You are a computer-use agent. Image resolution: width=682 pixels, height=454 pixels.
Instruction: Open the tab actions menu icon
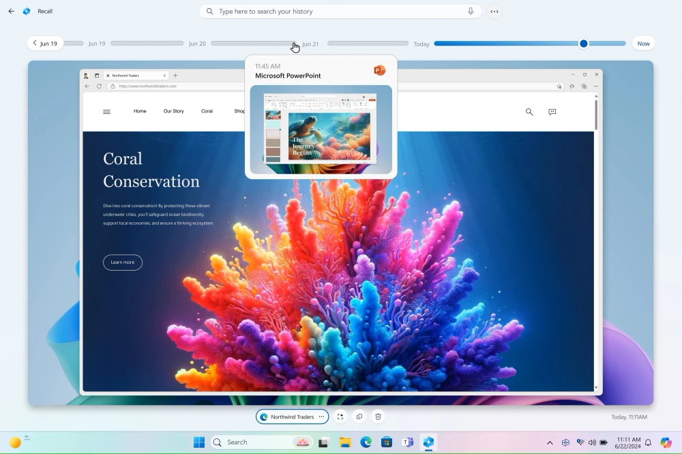coord(97,75)
